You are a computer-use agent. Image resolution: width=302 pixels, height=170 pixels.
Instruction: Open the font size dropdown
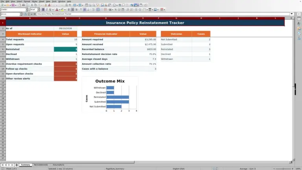(x=38, y=9)
